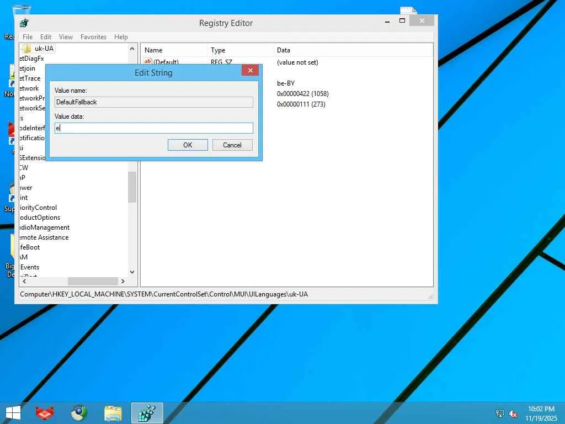The image size is (565, 424).
Task: Open the Start button on taskbar
Action: click(13, 413)
